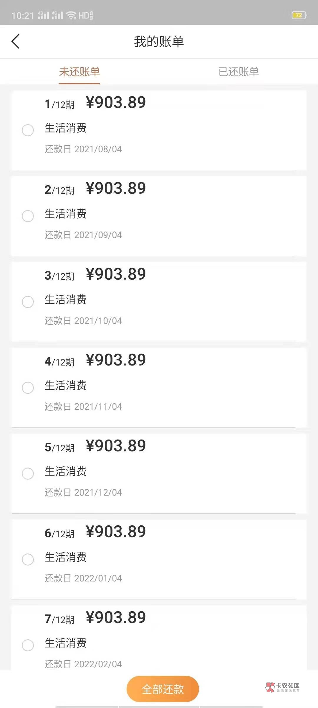Select the 1/12期 bill radio button
The width and height of the screenshot is (318, 708).
tap(28, 130)
